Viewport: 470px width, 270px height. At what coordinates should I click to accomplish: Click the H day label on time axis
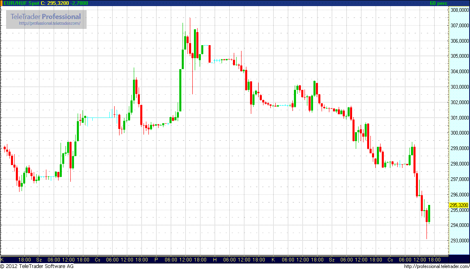pyautogui.click(x=215, y=259)
